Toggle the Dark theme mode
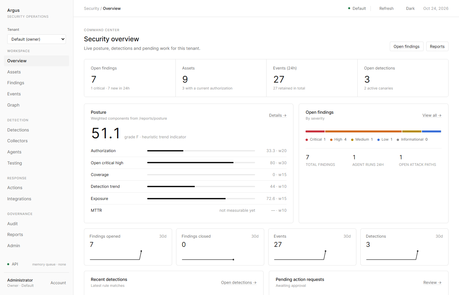The image size is (459, 295). [410, 9]
